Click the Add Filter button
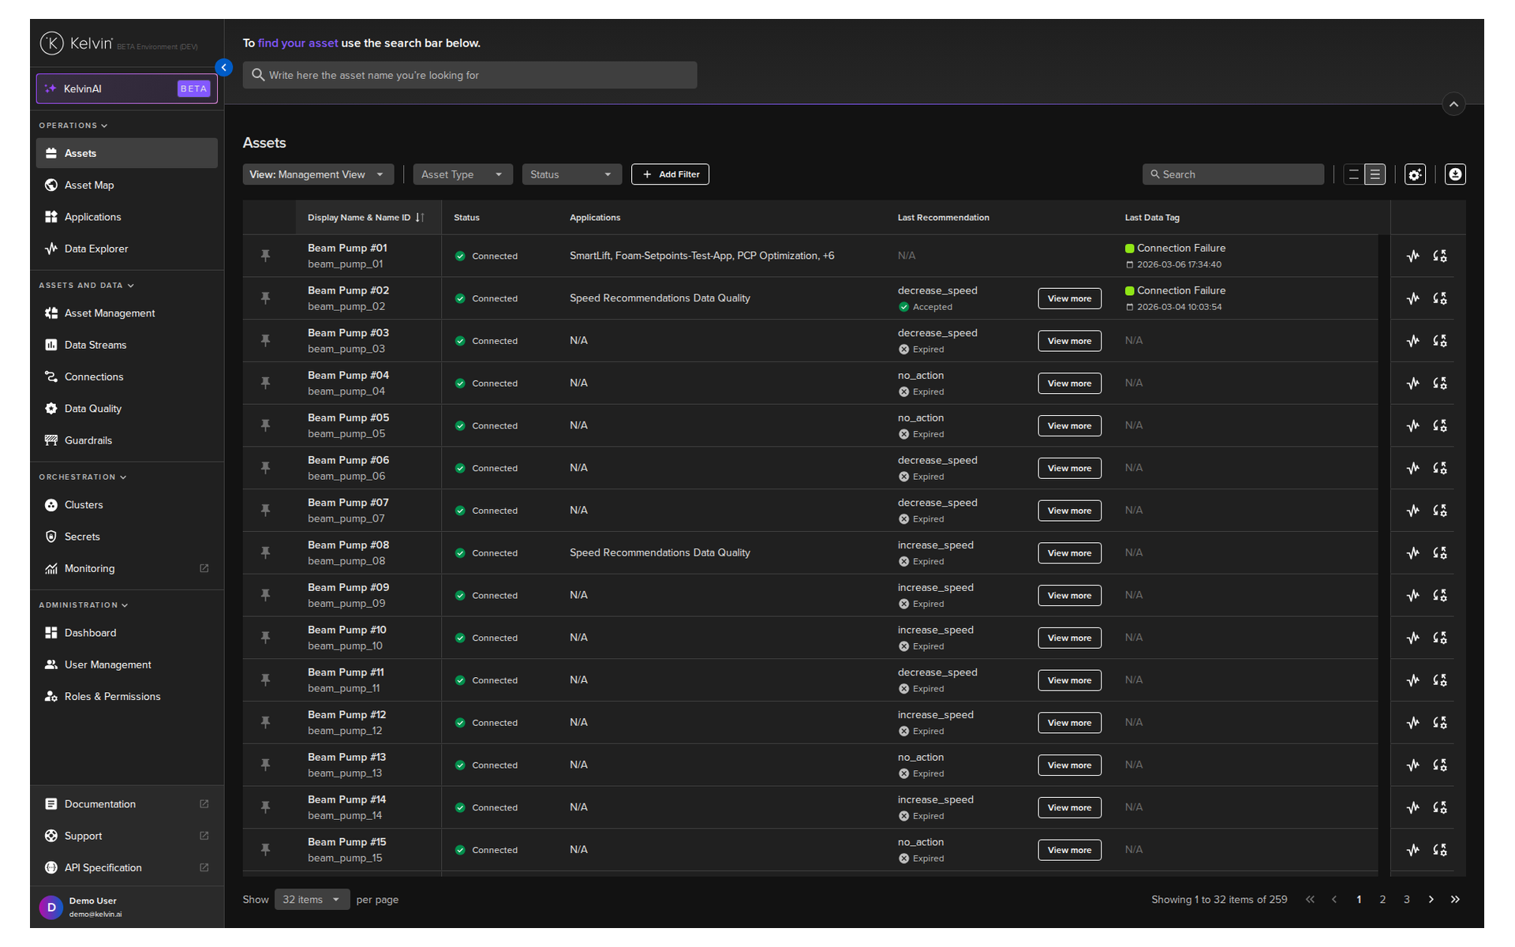 (x=669, y=174)
